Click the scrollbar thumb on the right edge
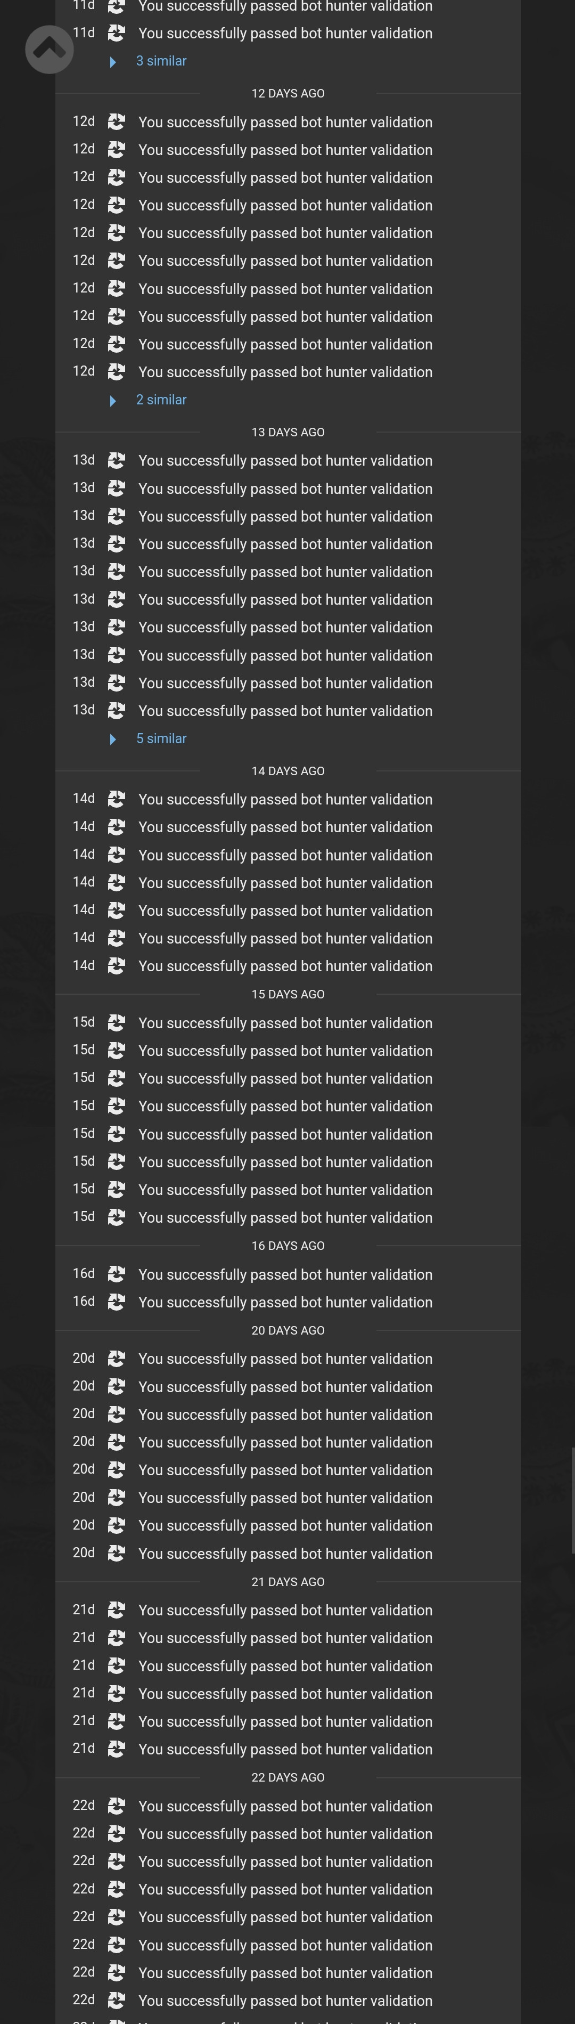Viewport: 575px width, 2024px height. pyautogui.click(x=572, y=1501)
